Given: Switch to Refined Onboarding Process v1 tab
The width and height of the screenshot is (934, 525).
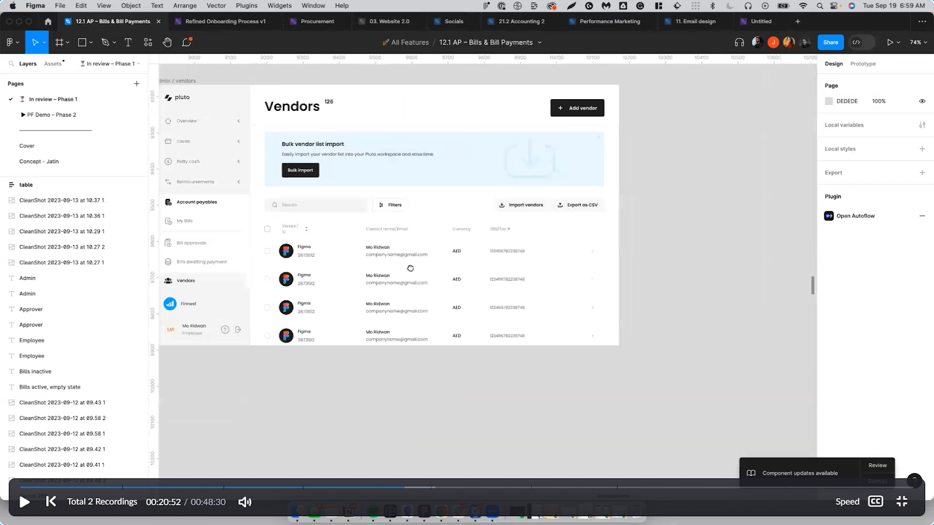Looking at the screenshot, I should 225,21.
